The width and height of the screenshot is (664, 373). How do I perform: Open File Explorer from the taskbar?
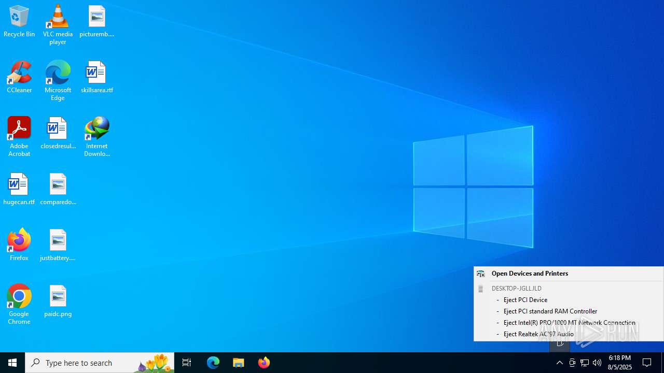239,363
